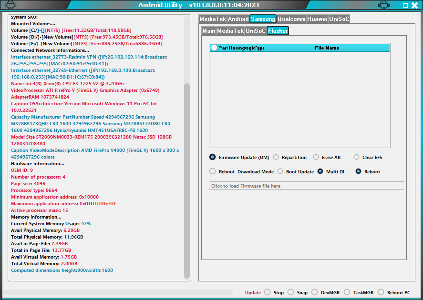This screenshot has width=423, height=300.
Task: Select the Boot Update option
Action: click(280, 171)
